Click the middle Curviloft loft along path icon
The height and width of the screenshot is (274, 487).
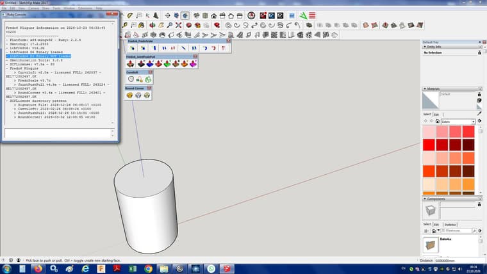point(140,79)
